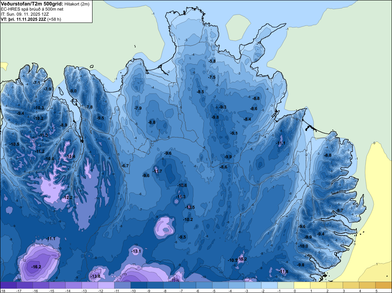Click the -9.0 temperature label
The image size is (392, 293).
[x=73, y=91]
